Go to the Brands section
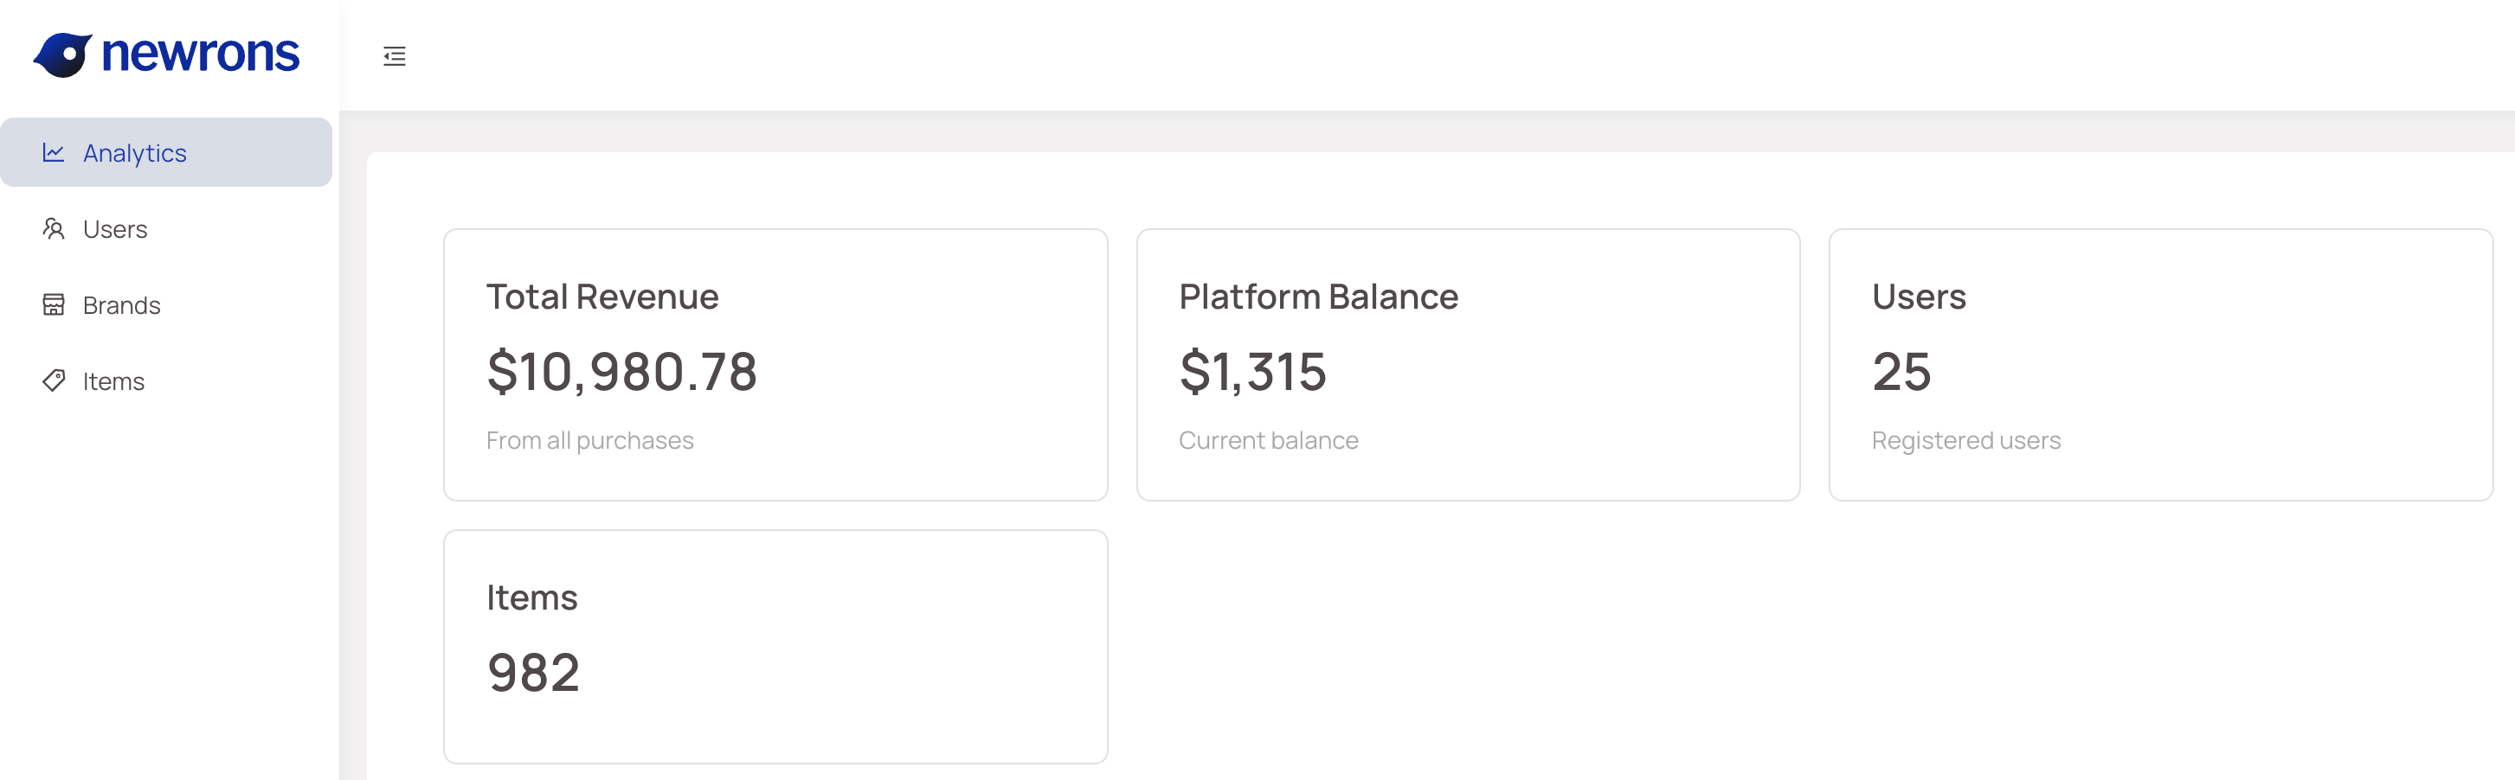This screenshot has width=2515, height=780. (x=121, y=304)
